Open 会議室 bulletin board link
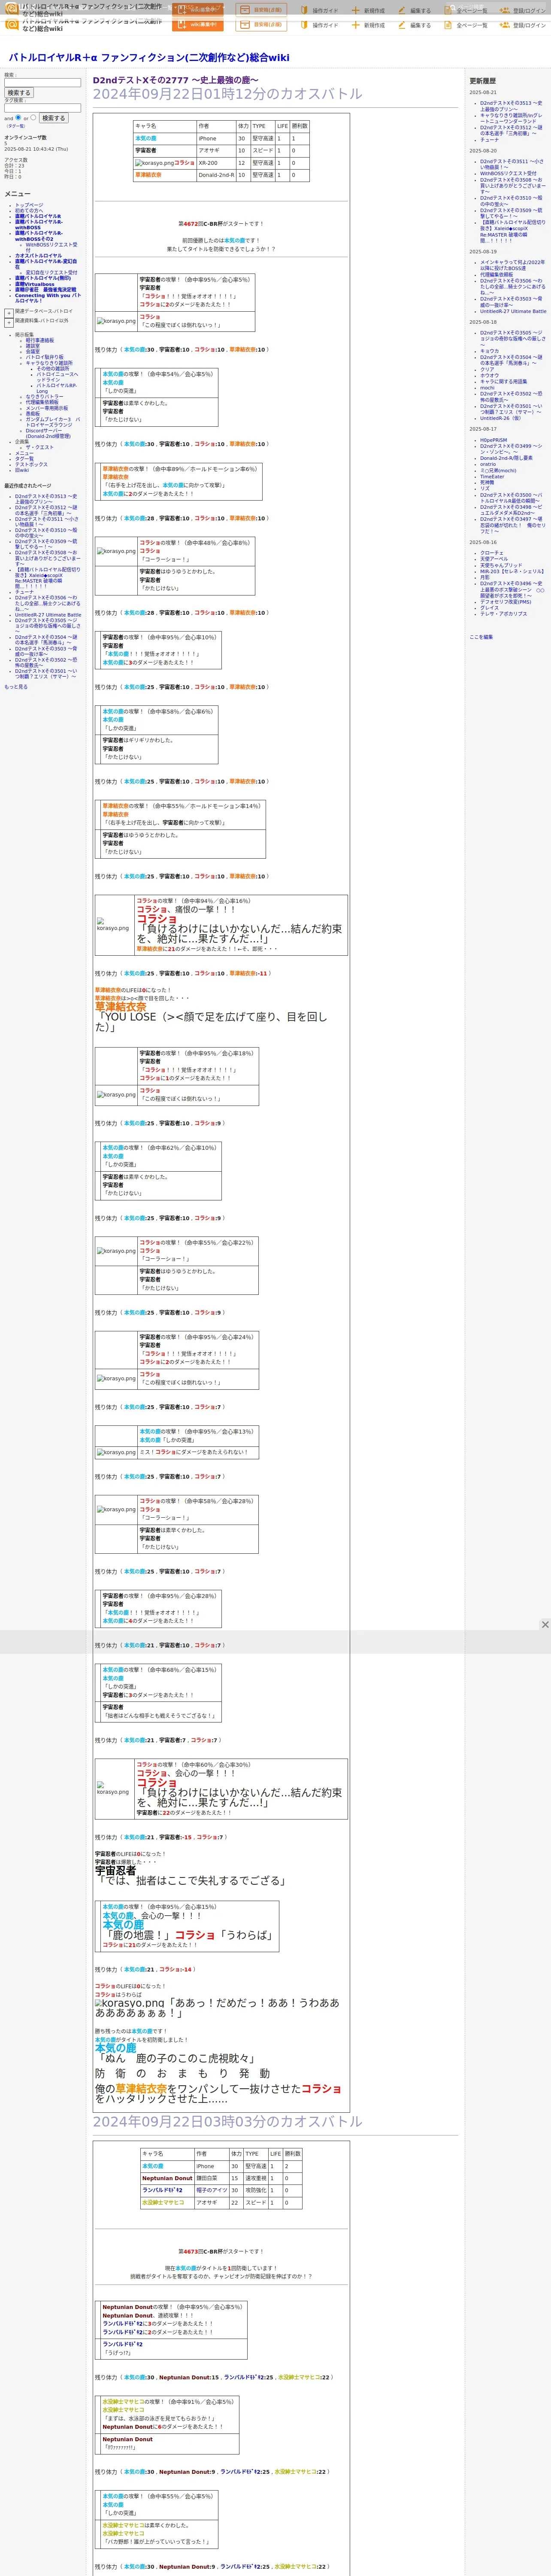 point(33,352)
